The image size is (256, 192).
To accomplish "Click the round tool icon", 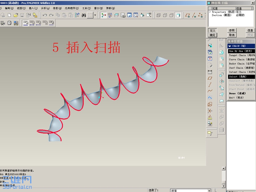I will point(221,59).
